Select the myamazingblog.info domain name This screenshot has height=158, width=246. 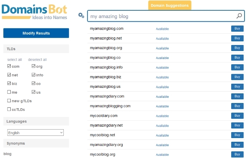[x=106, y=68]
